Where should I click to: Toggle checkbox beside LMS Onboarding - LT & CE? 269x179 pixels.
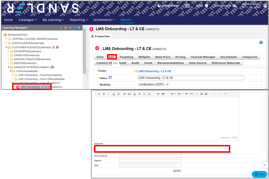click(15, 87)
